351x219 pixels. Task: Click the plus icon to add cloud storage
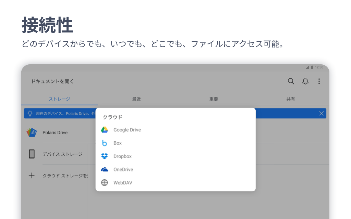click(32, 176)
